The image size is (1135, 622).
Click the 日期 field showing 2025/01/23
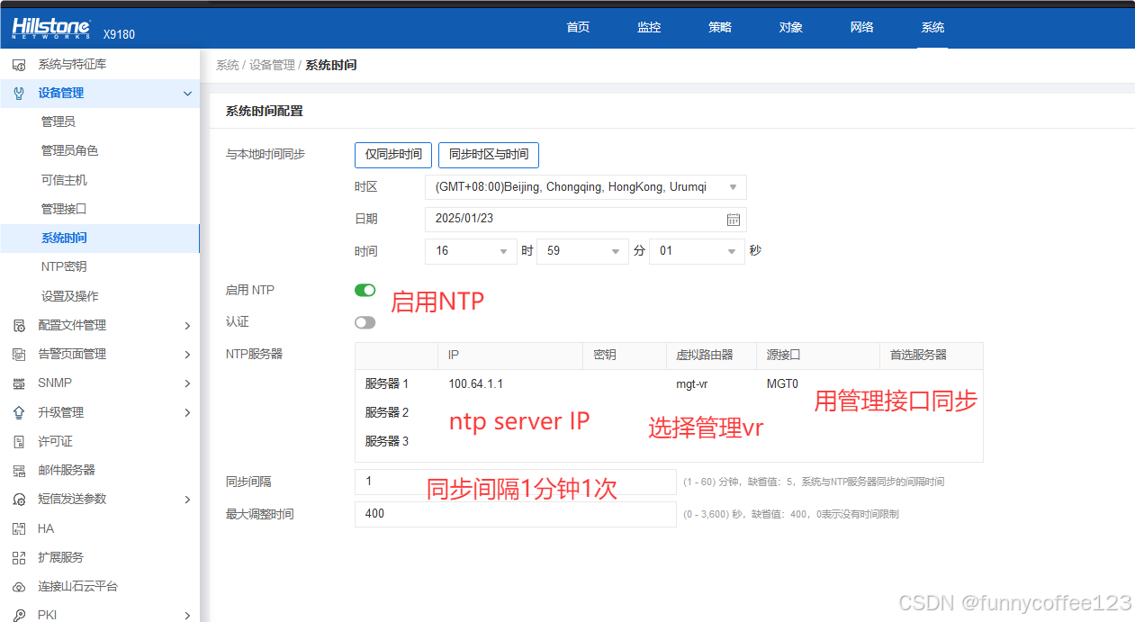tap(586, 220)
